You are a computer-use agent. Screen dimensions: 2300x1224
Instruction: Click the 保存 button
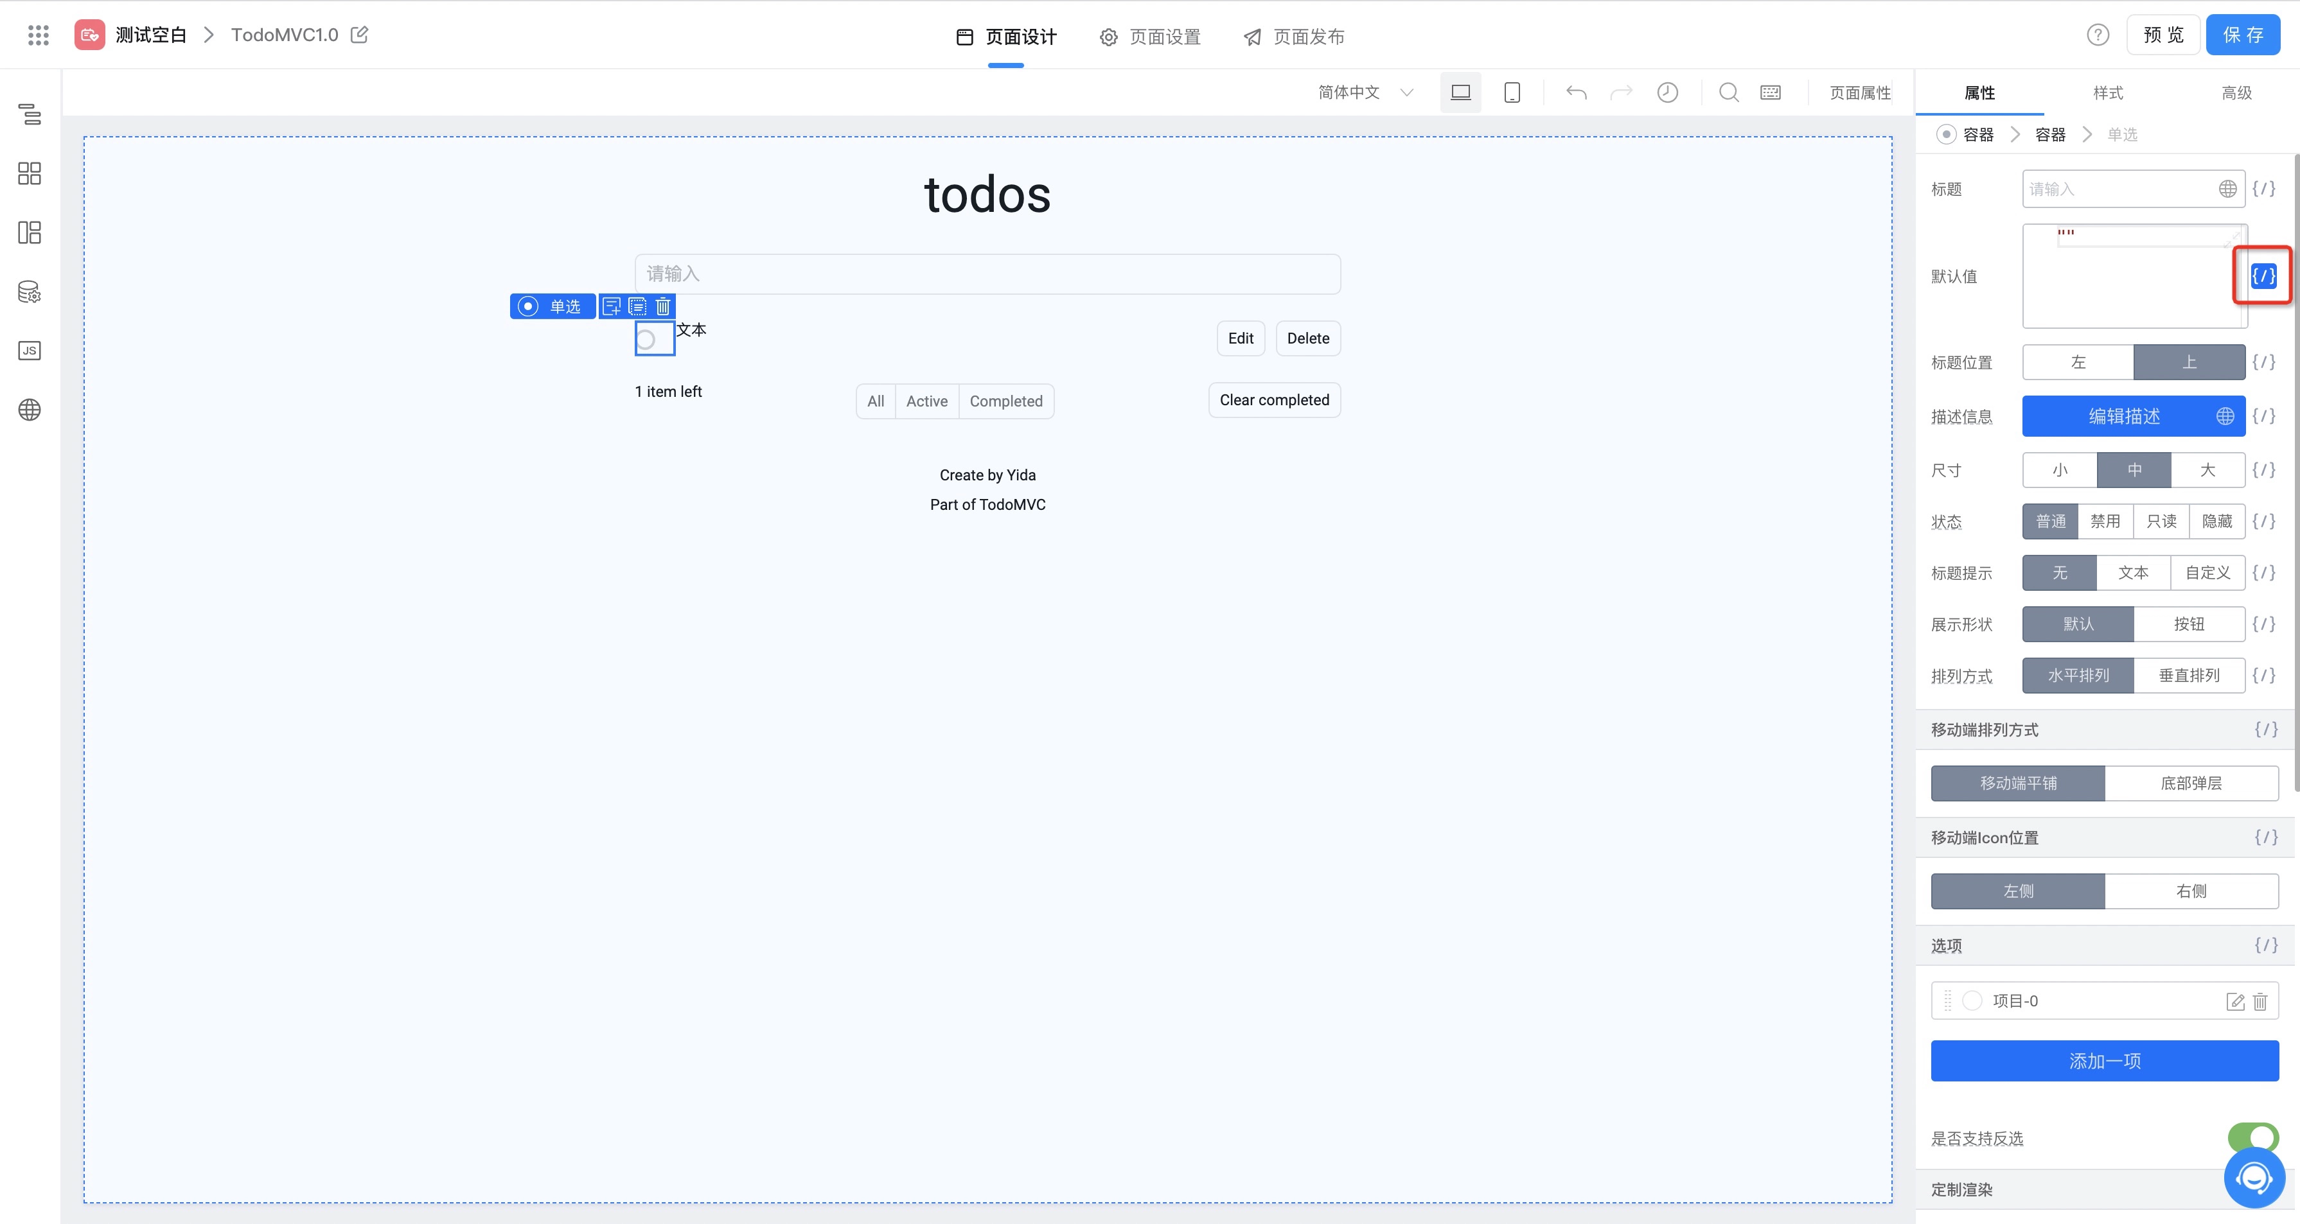pos(2242,35)
